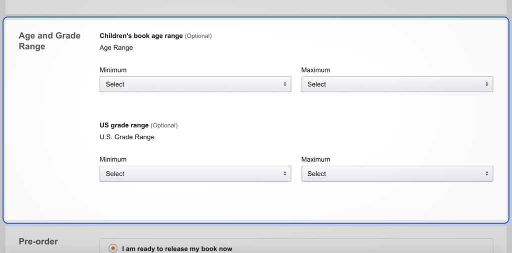Click the 'Children's book age range' title

pyautogui.click(x=141, y=36)
